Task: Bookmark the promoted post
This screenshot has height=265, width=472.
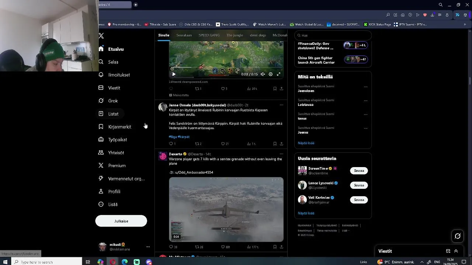Action: pyautogui.click(x=275, y=89)
